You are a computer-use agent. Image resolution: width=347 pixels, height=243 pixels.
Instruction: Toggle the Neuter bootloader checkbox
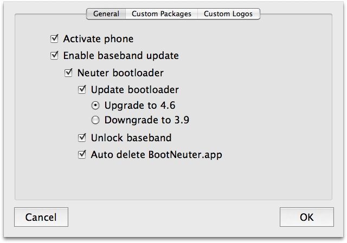coord(68,73)
